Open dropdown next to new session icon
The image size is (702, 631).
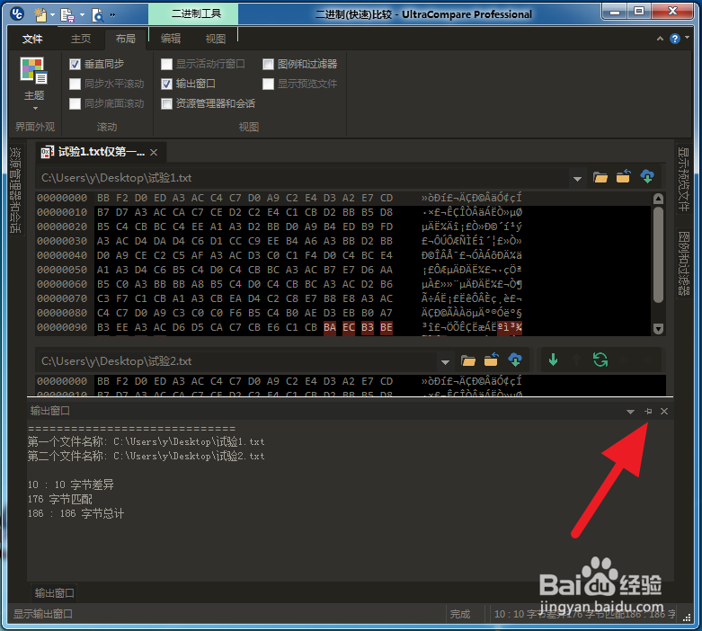coord(52,14)
